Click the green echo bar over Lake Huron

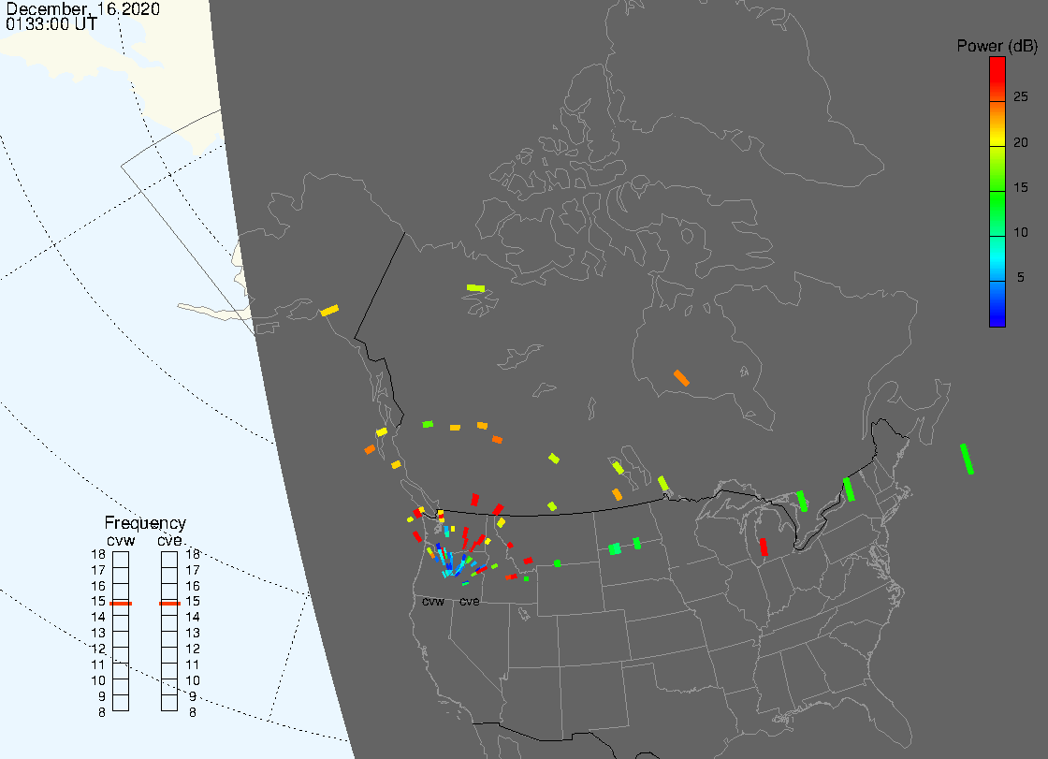click(x=802, y=501)
